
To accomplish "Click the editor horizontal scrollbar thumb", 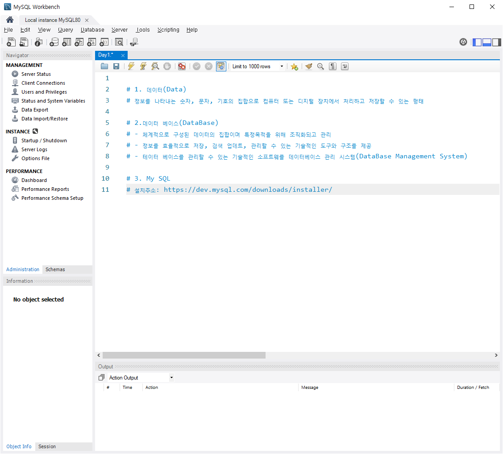I will (184, 355).
